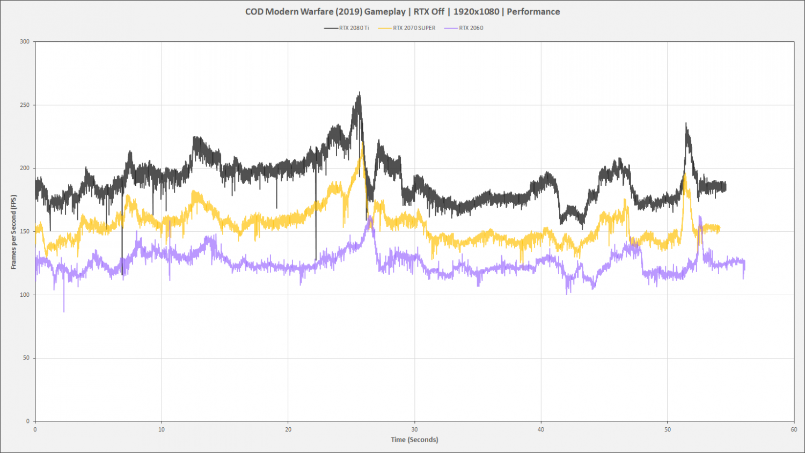Click the 150 FPS axis label
The width and height of the screenshot is (805, 453).
[x=25, y=231]
